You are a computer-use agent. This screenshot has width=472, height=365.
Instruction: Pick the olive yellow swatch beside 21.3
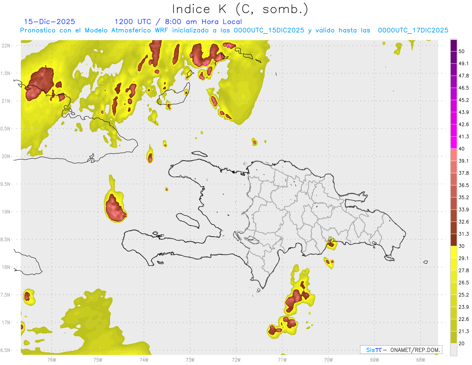pos(454,337)
